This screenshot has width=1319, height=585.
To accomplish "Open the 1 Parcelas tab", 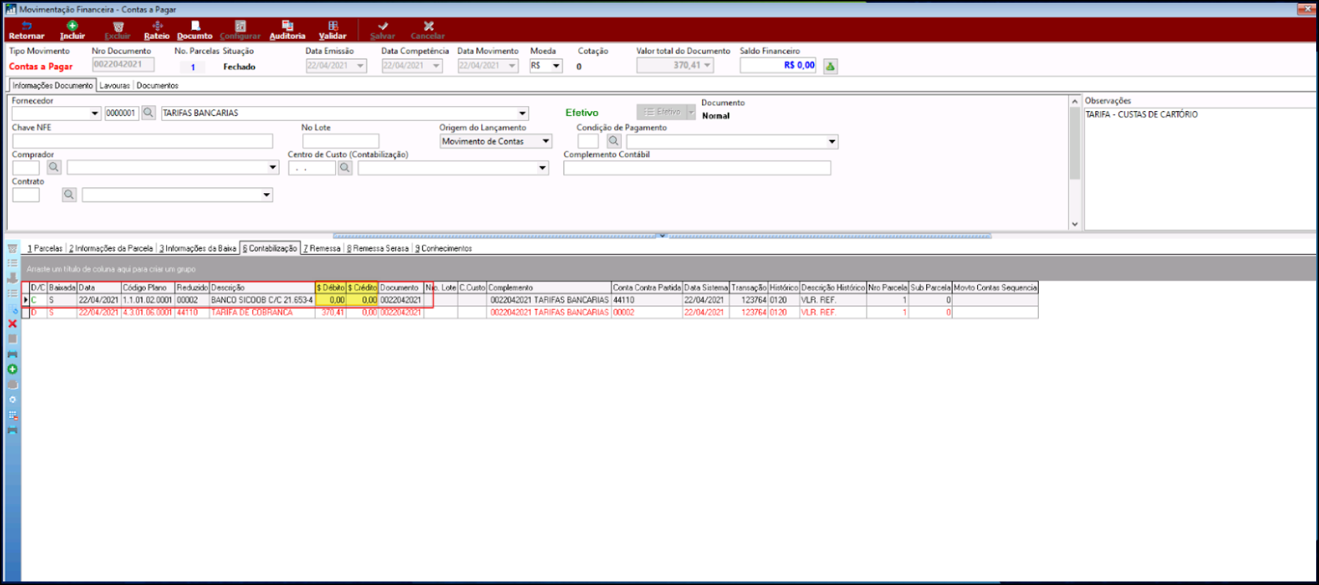I will [45, 248].
